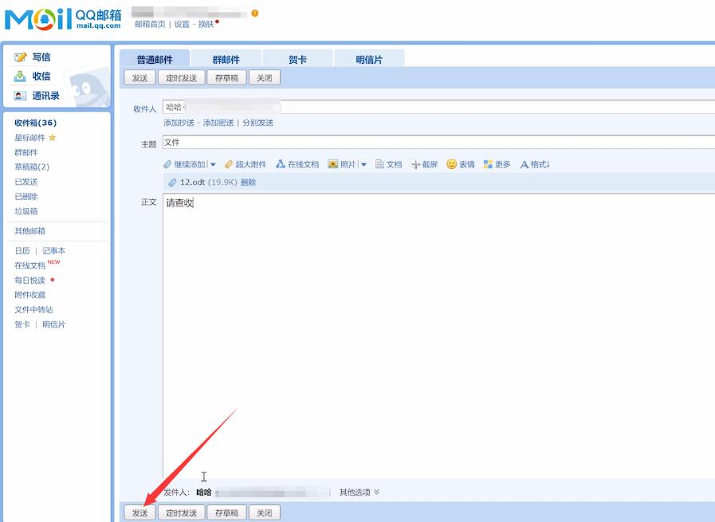The width and height of the screenshot is (715, 522).
Task: Open the 日历 link
Action: click(22, 251)
